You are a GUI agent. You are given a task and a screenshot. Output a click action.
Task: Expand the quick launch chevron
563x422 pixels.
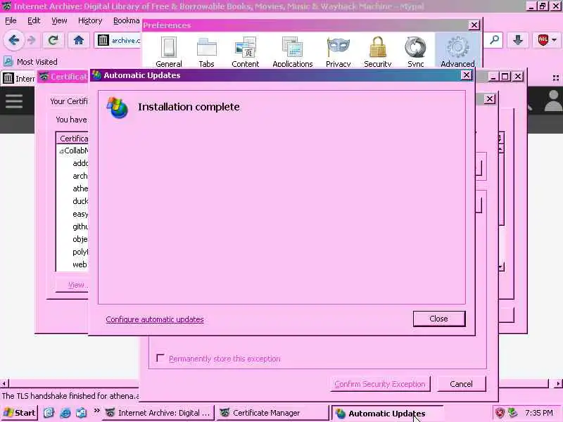(96, 411)
